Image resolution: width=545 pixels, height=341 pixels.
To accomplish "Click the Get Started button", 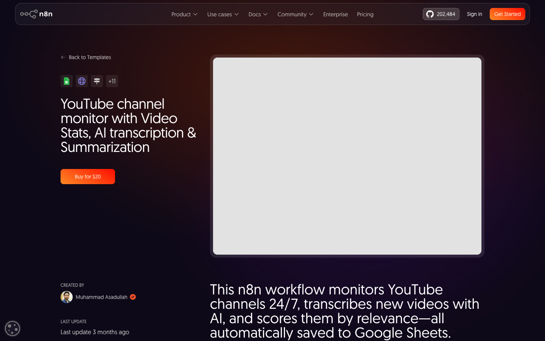I will tap(508, 14).
